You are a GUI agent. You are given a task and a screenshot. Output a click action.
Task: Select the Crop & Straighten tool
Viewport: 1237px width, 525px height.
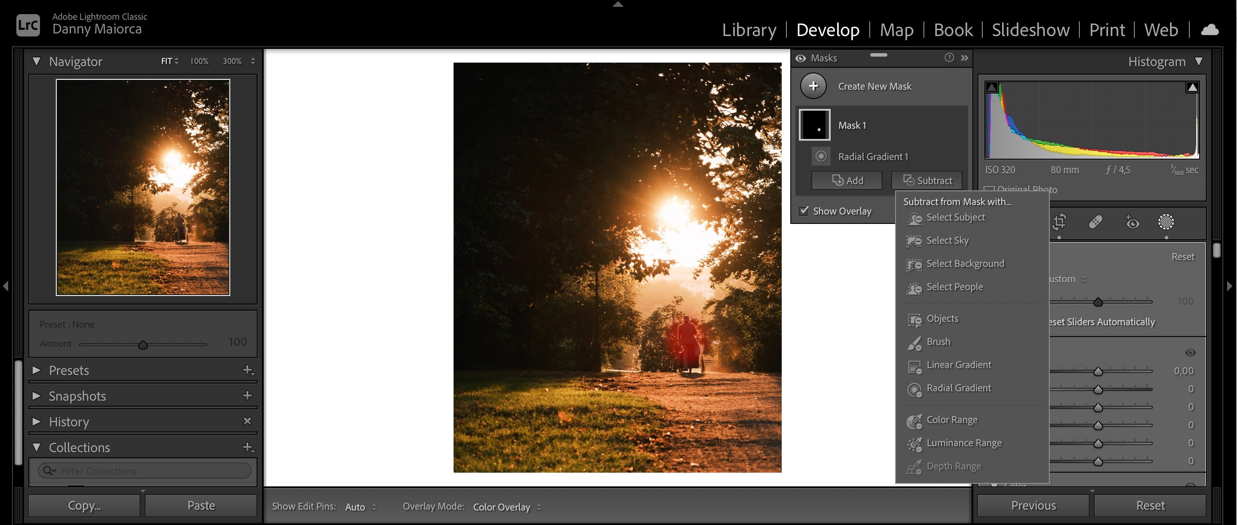[1060, 223]
